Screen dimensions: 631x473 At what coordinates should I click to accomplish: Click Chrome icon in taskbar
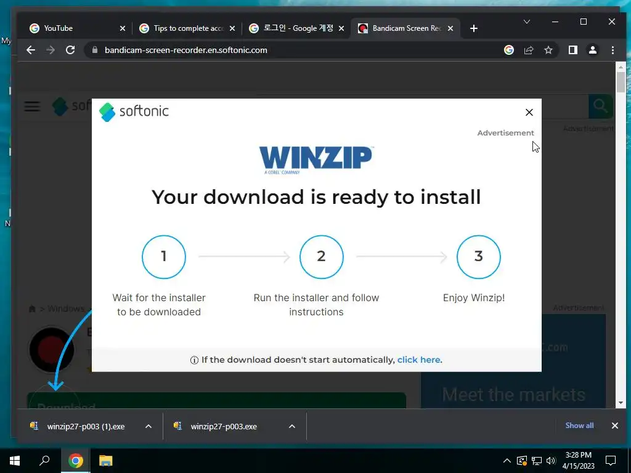pyautogui.click(x=75, y=461)
